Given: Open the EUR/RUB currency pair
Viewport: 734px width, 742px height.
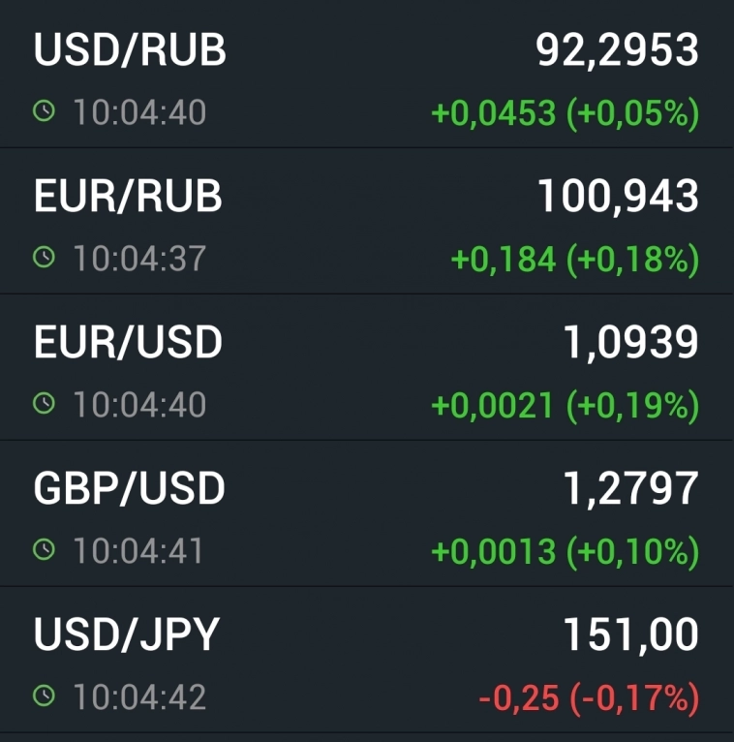Looking at the screenshot, I should coord(128,196).
